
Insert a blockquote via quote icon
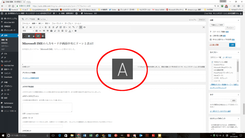[31, 27]
